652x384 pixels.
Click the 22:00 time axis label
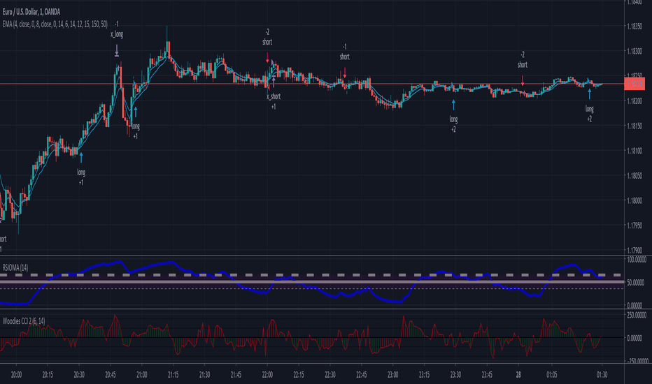[267, 375]
